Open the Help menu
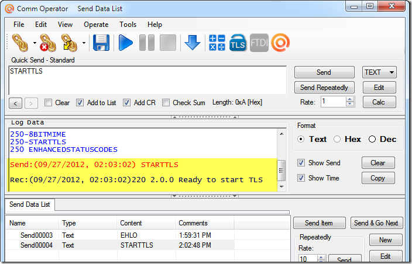412x264 pixels. point(154,25)
